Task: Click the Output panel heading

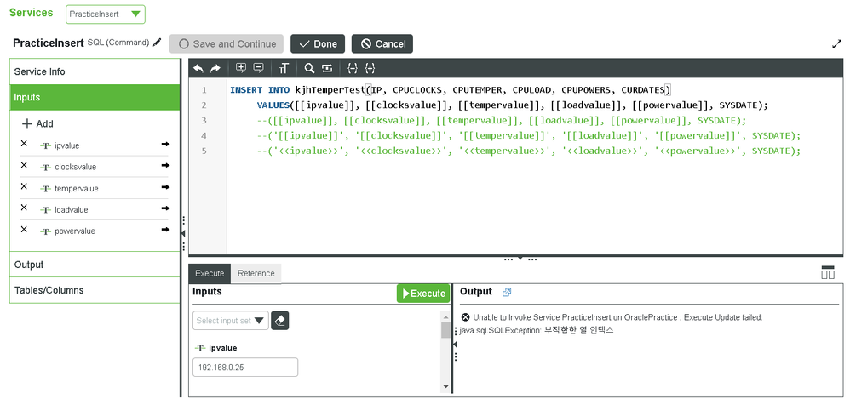Action: point(476,292)
